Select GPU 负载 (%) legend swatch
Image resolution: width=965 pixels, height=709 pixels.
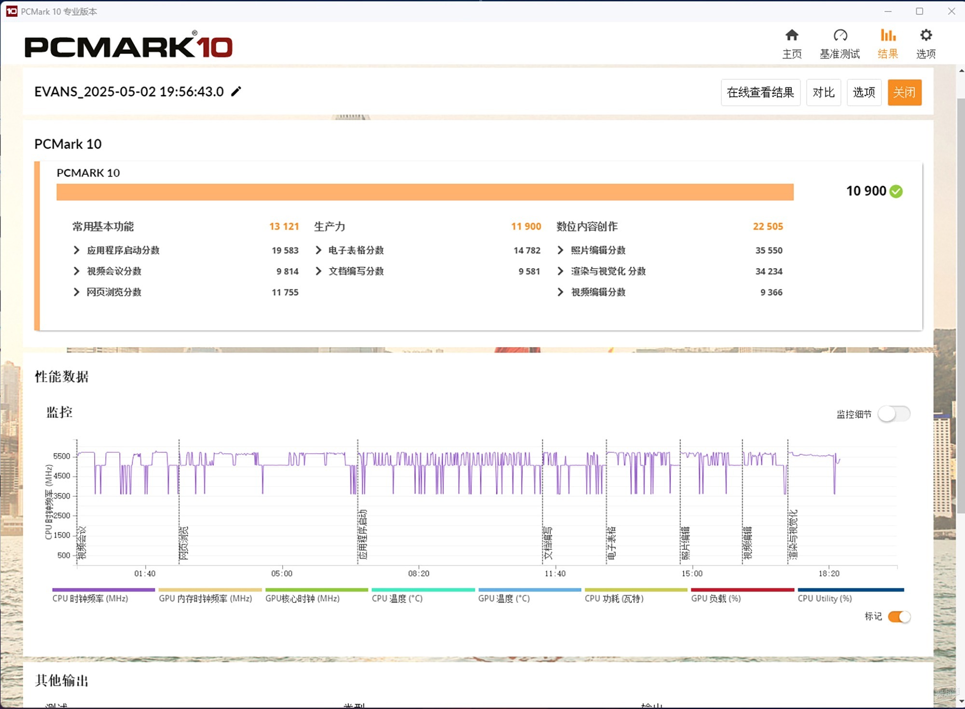743,590
